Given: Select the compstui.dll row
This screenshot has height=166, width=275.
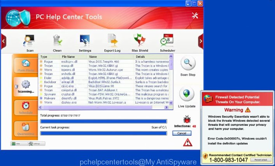Looking at the screenshot, I should [103, 90].
